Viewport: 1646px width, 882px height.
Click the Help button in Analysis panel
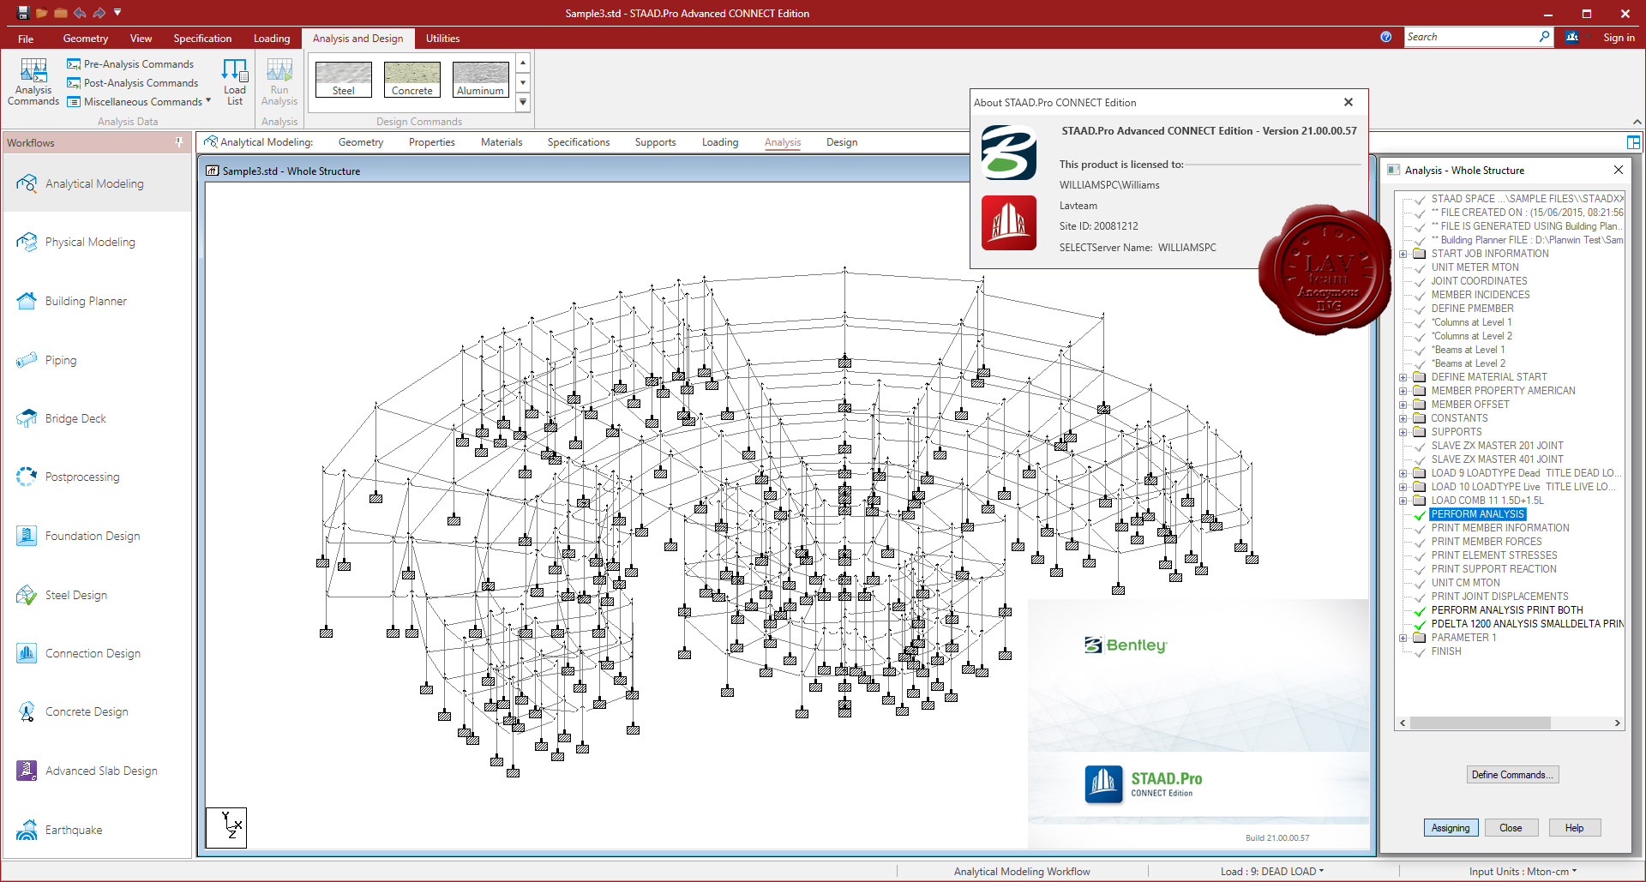click(1574, 828)
